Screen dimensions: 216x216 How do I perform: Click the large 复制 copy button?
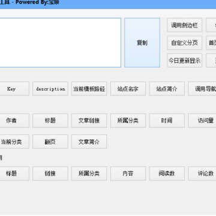tap(142, 43)
